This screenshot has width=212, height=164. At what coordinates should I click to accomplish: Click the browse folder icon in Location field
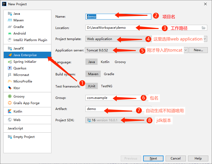(x=204, y=28)
